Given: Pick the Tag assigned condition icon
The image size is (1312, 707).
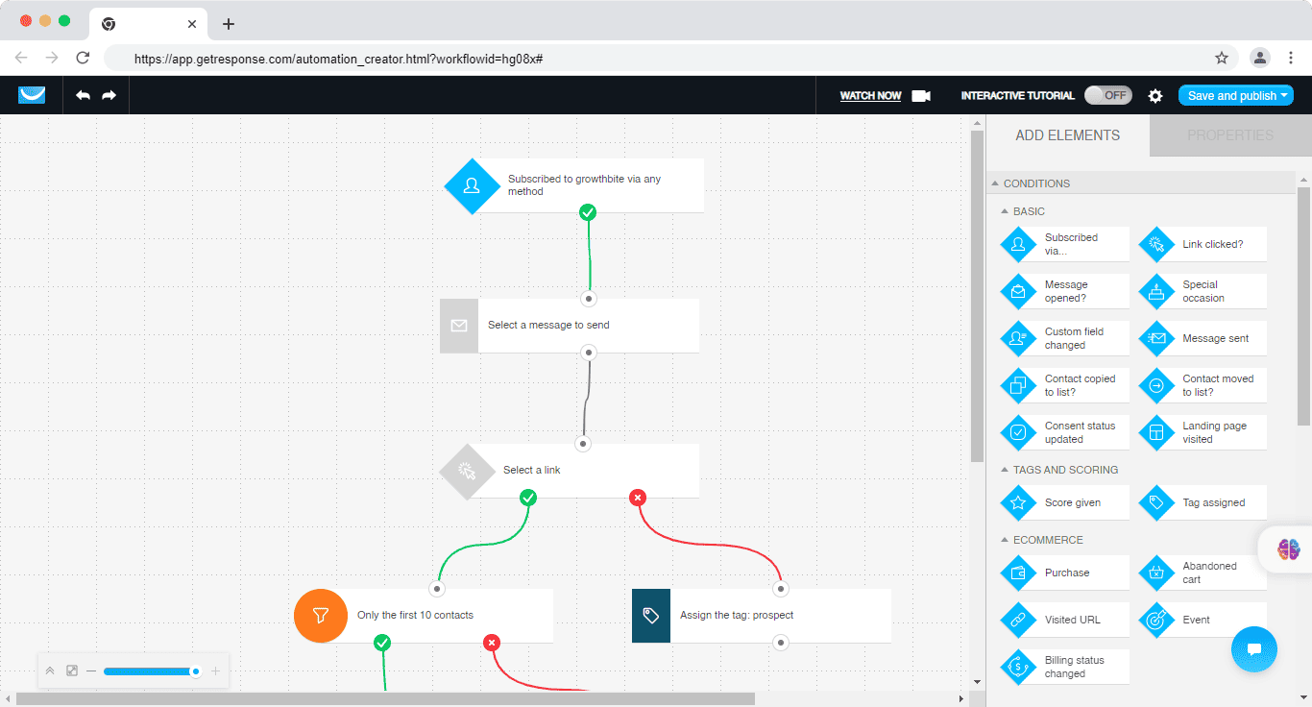Looking at the screenshot, I should pos(1156,502).
